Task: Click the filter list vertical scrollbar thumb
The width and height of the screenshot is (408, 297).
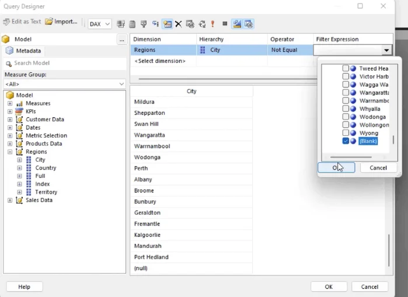Action: click(393, 139)
